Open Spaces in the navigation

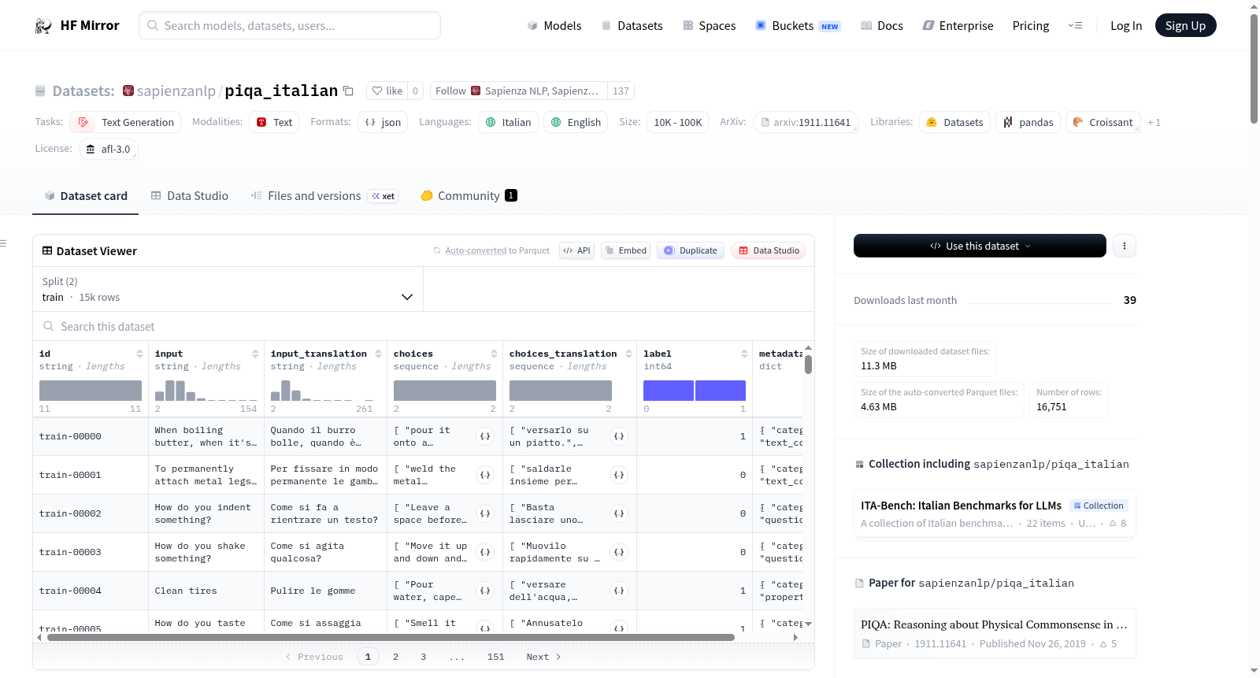(710, 26)
